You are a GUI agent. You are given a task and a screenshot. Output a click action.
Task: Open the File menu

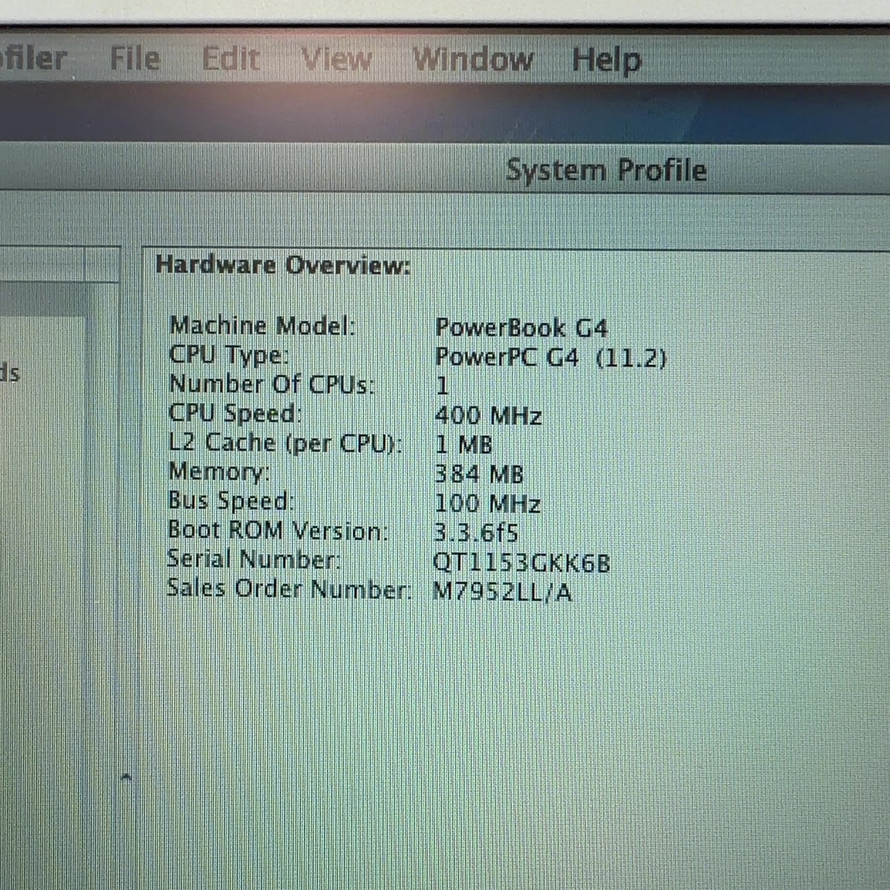click(x=135, y=59)
